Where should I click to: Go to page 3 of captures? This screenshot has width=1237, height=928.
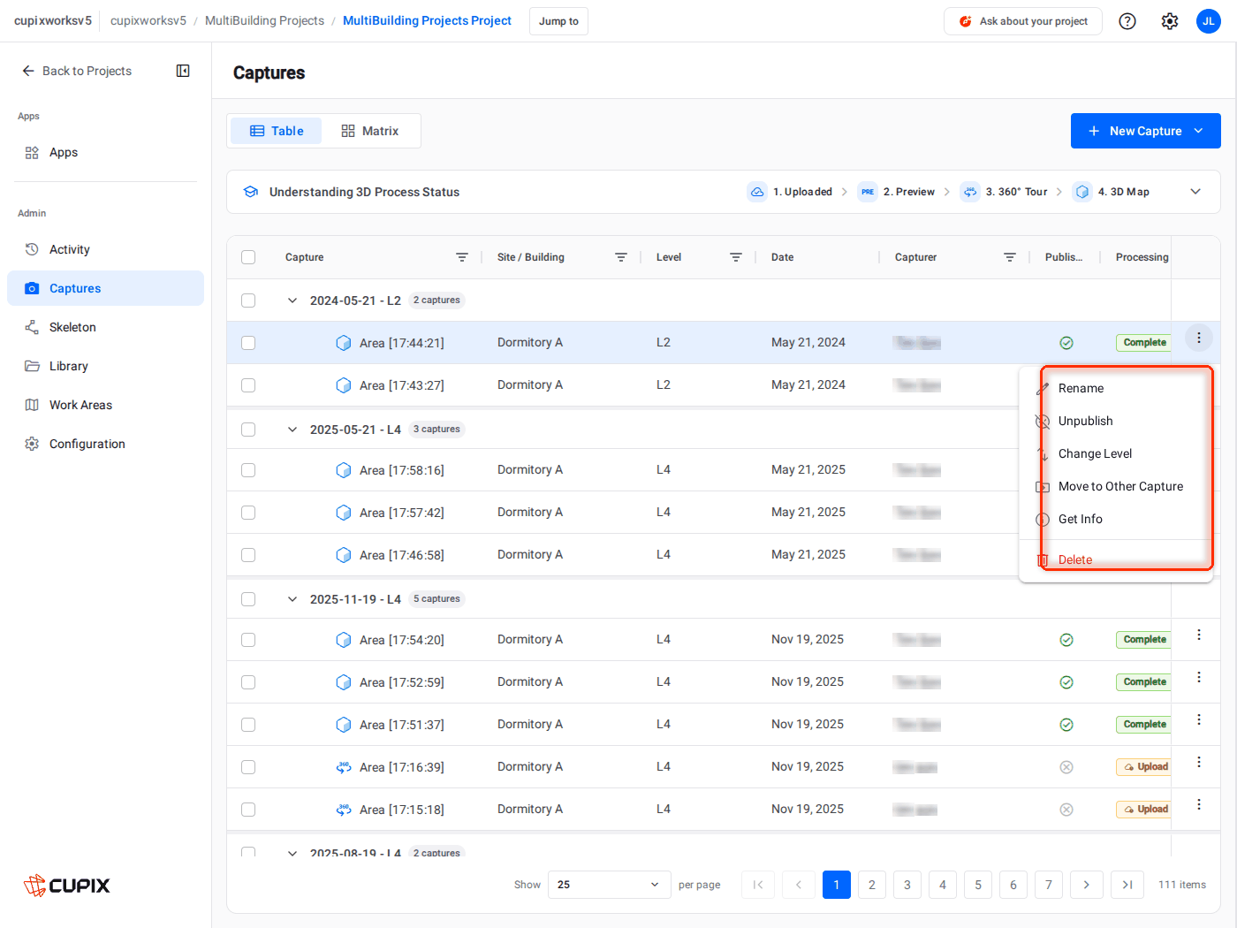coord(907,885)
